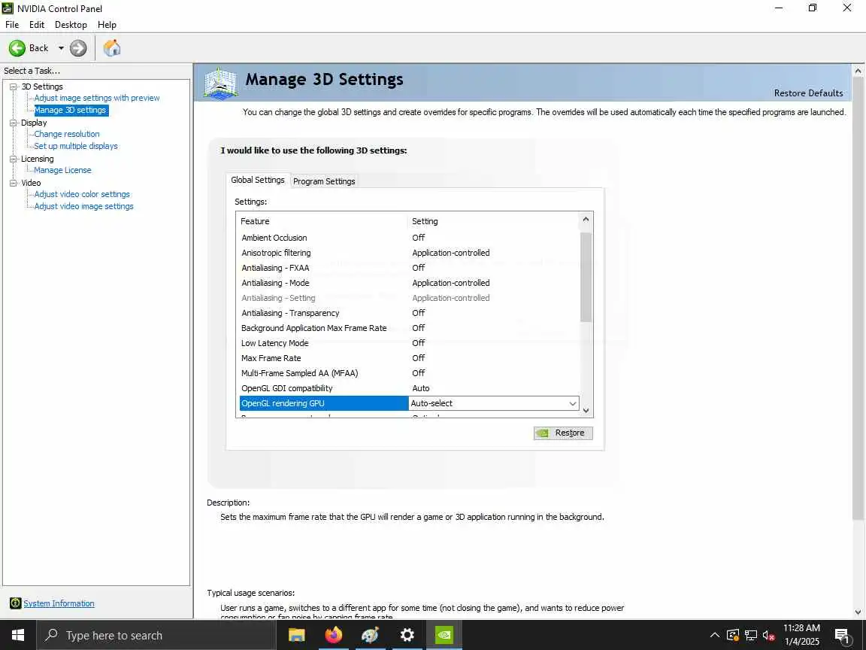The height and width of the screenshot is (650, 866).
Task: Click the Forward arrow icon in toolbar
Action: click(78, 48)
